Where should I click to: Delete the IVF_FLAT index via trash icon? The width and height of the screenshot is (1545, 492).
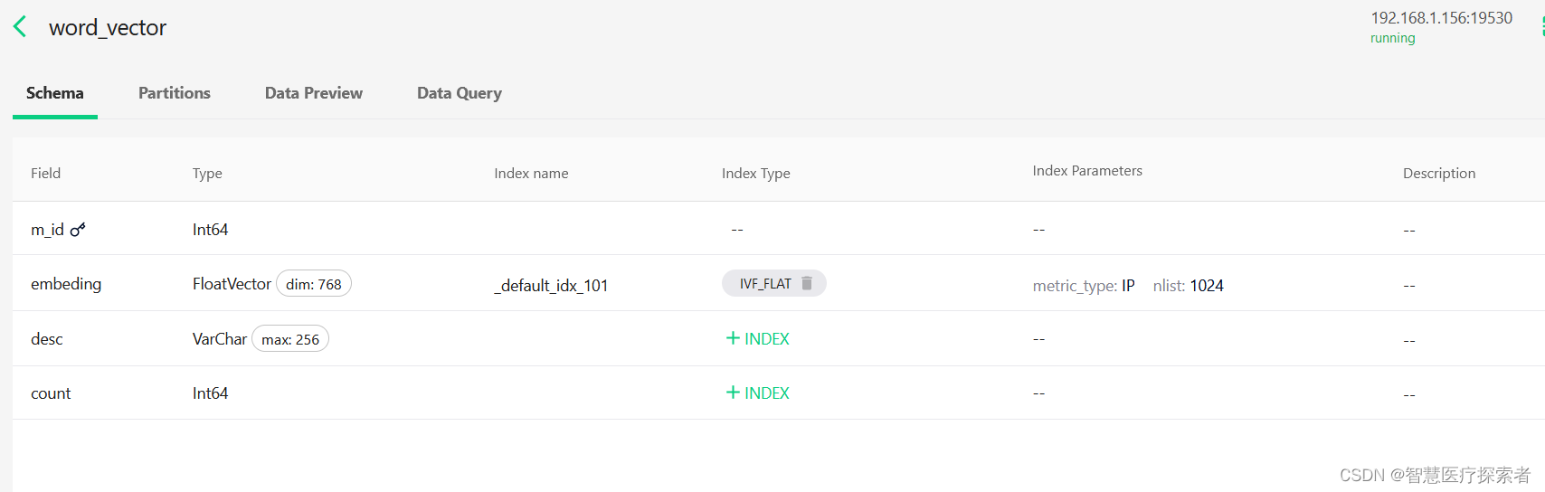807,283
